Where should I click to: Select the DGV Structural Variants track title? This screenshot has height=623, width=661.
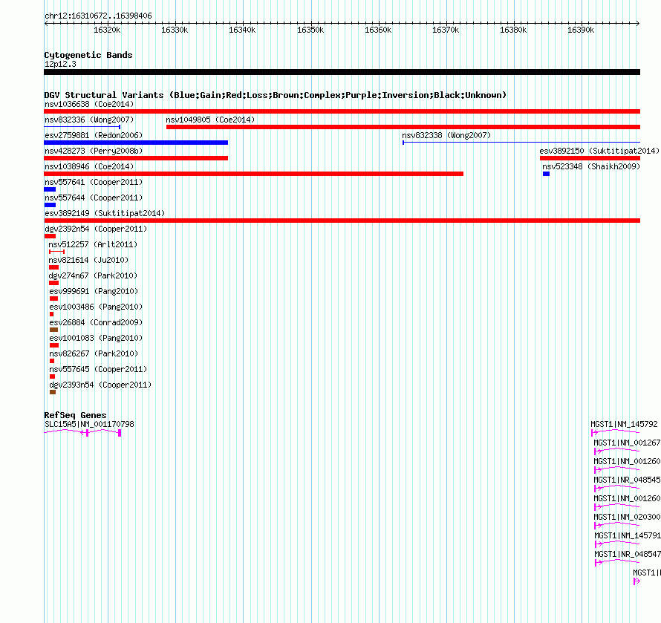pos(276,95)
